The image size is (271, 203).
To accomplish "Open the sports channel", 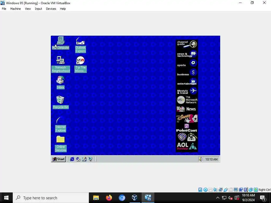I will (187, 63).
